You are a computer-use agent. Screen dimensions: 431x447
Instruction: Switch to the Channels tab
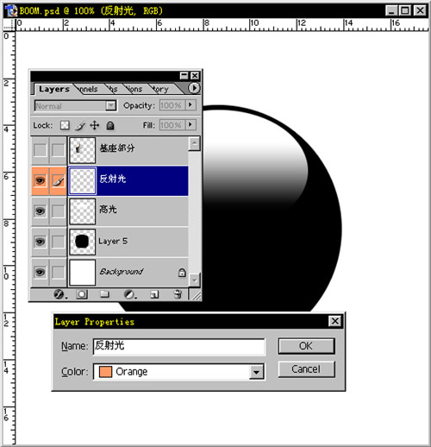point(89,89)
